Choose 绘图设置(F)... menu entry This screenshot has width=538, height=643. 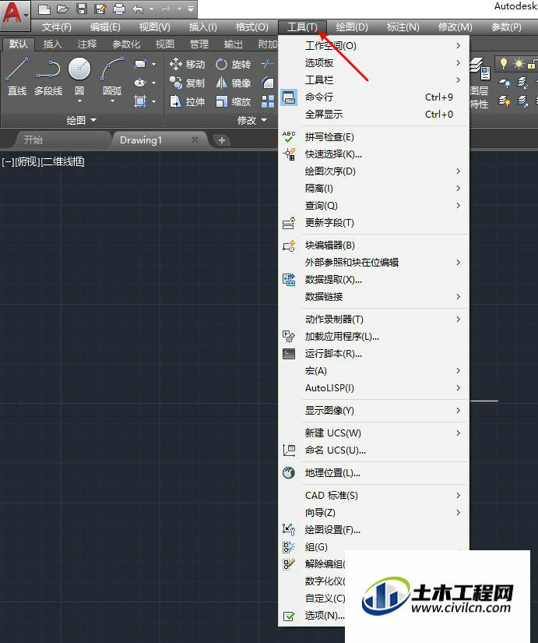point(373,530)
